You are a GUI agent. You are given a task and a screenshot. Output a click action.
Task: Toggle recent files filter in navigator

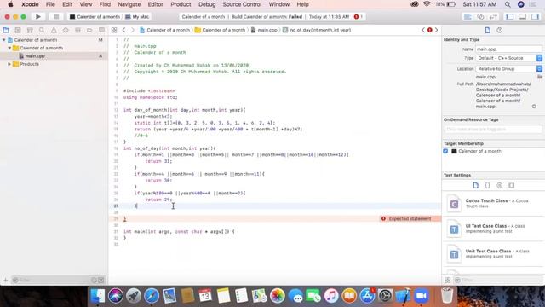[x=95, y=280]
